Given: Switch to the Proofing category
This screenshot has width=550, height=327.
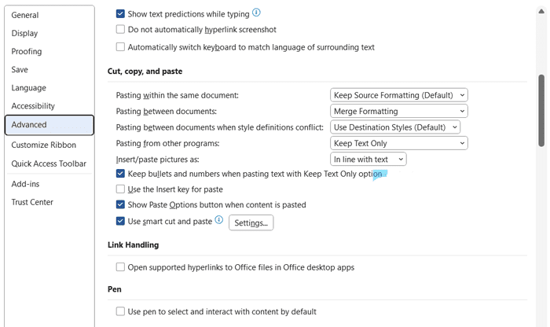Looking at the screenshot, I should point(27,52).
